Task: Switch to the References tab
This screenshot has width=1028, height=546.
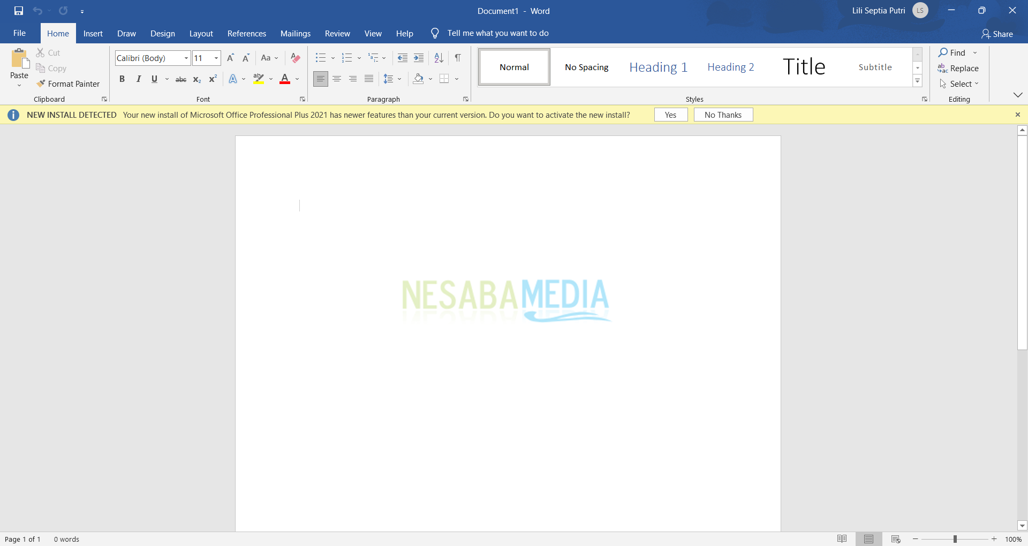Action: pyautogui.click(x=247, y=33)
